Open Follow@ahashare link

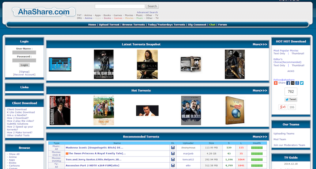coord(284,80)
